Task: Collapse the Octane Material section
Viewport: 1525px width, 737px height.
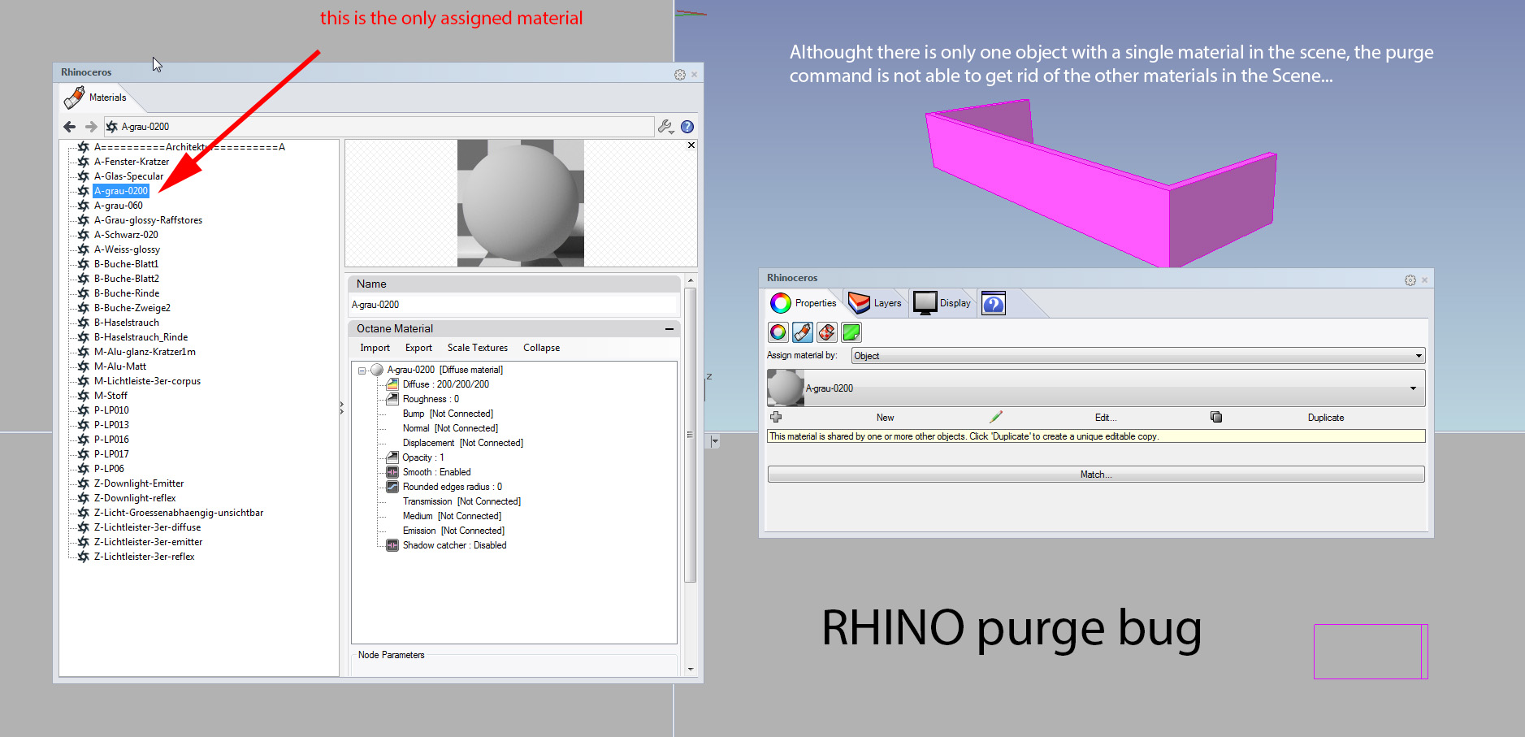Action: coord(669,329)
